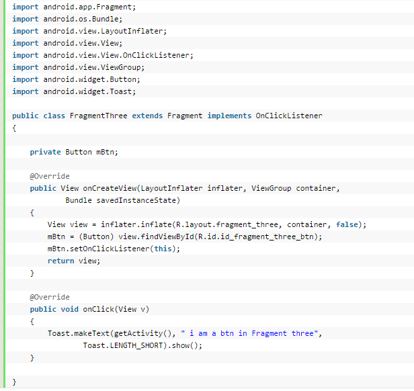Click the mBtn.setOnClickListener(this) line
Screen dimensions: 414x391
point(114,249)
